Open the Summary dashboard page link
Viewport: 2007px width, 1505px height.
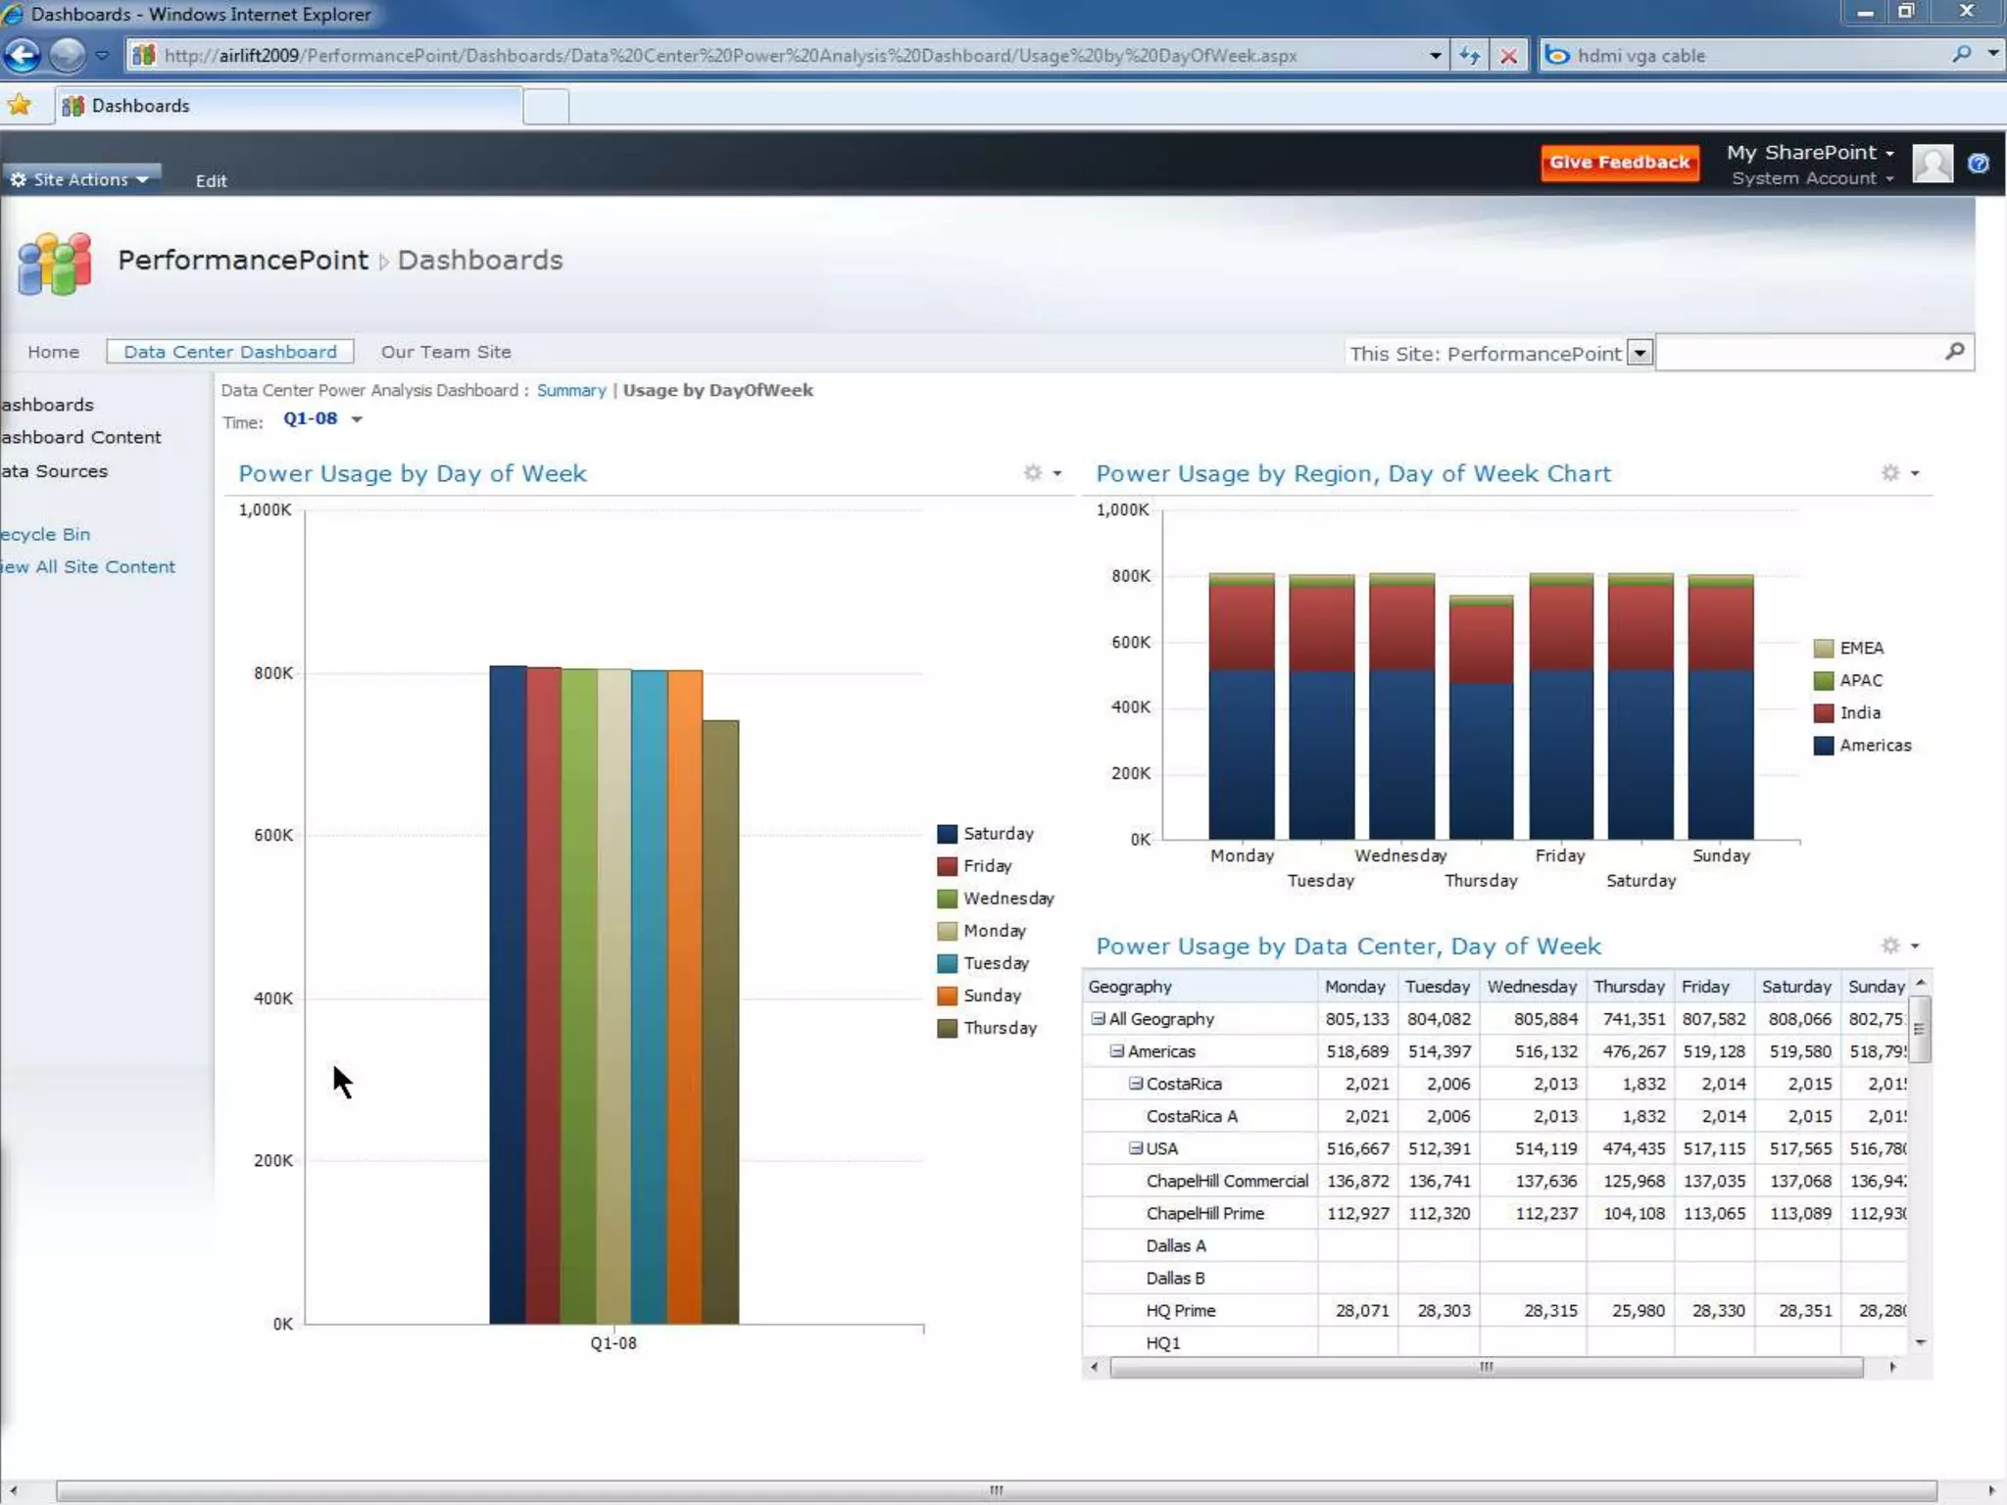[570, 390]
